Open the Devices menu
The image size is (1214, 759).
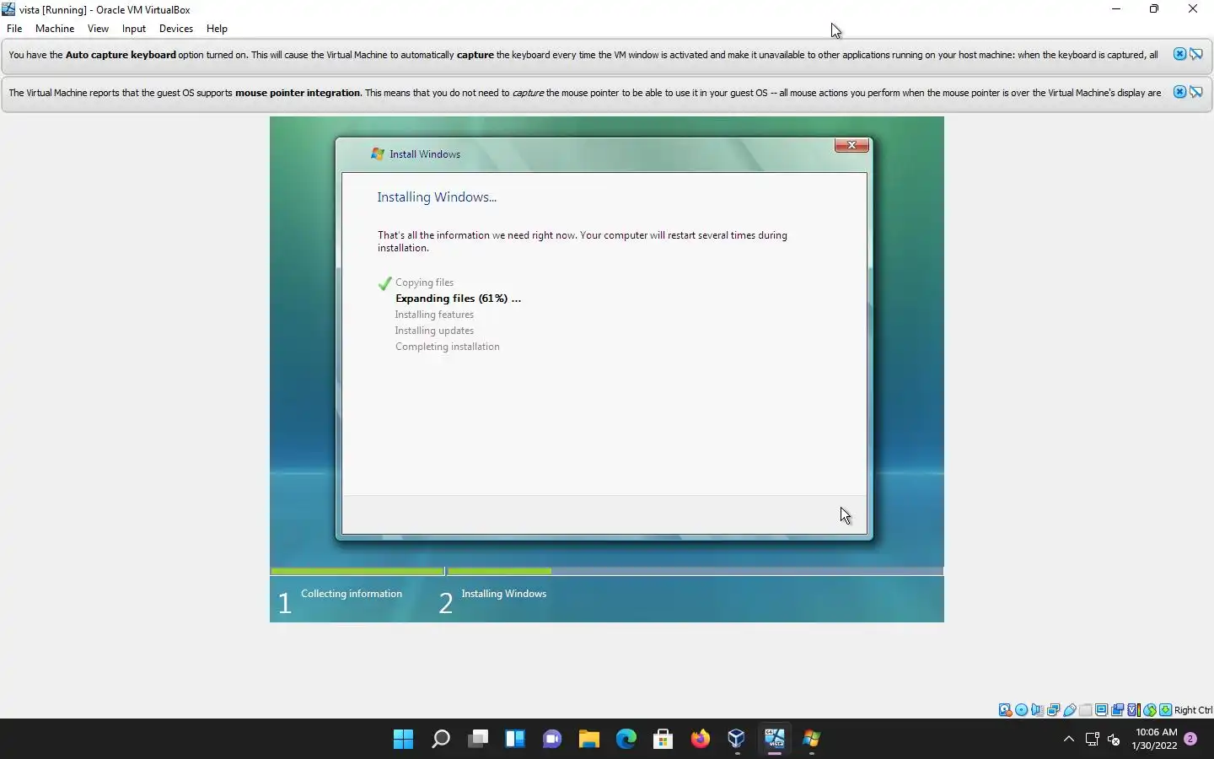(175, 29)
